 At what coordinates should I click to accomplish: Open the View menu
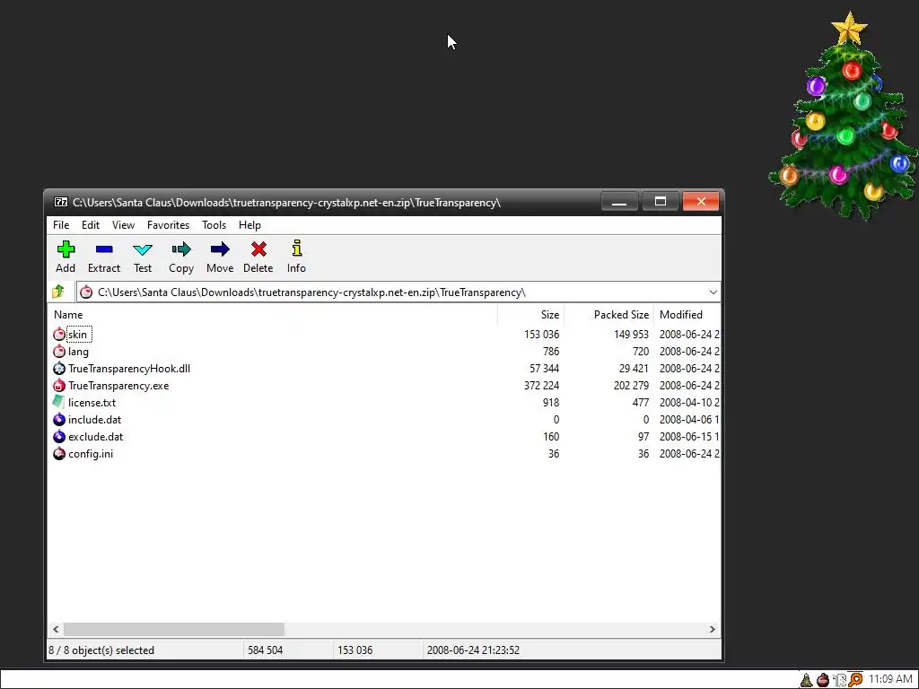click(x=123, y=225)
